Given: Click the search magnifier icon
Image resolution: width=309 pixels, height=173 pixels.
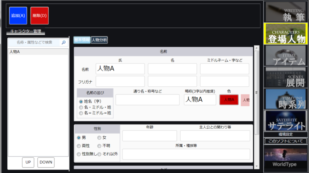Looking at the screenshot, I should pyautogui.click(x=64, y=42).
